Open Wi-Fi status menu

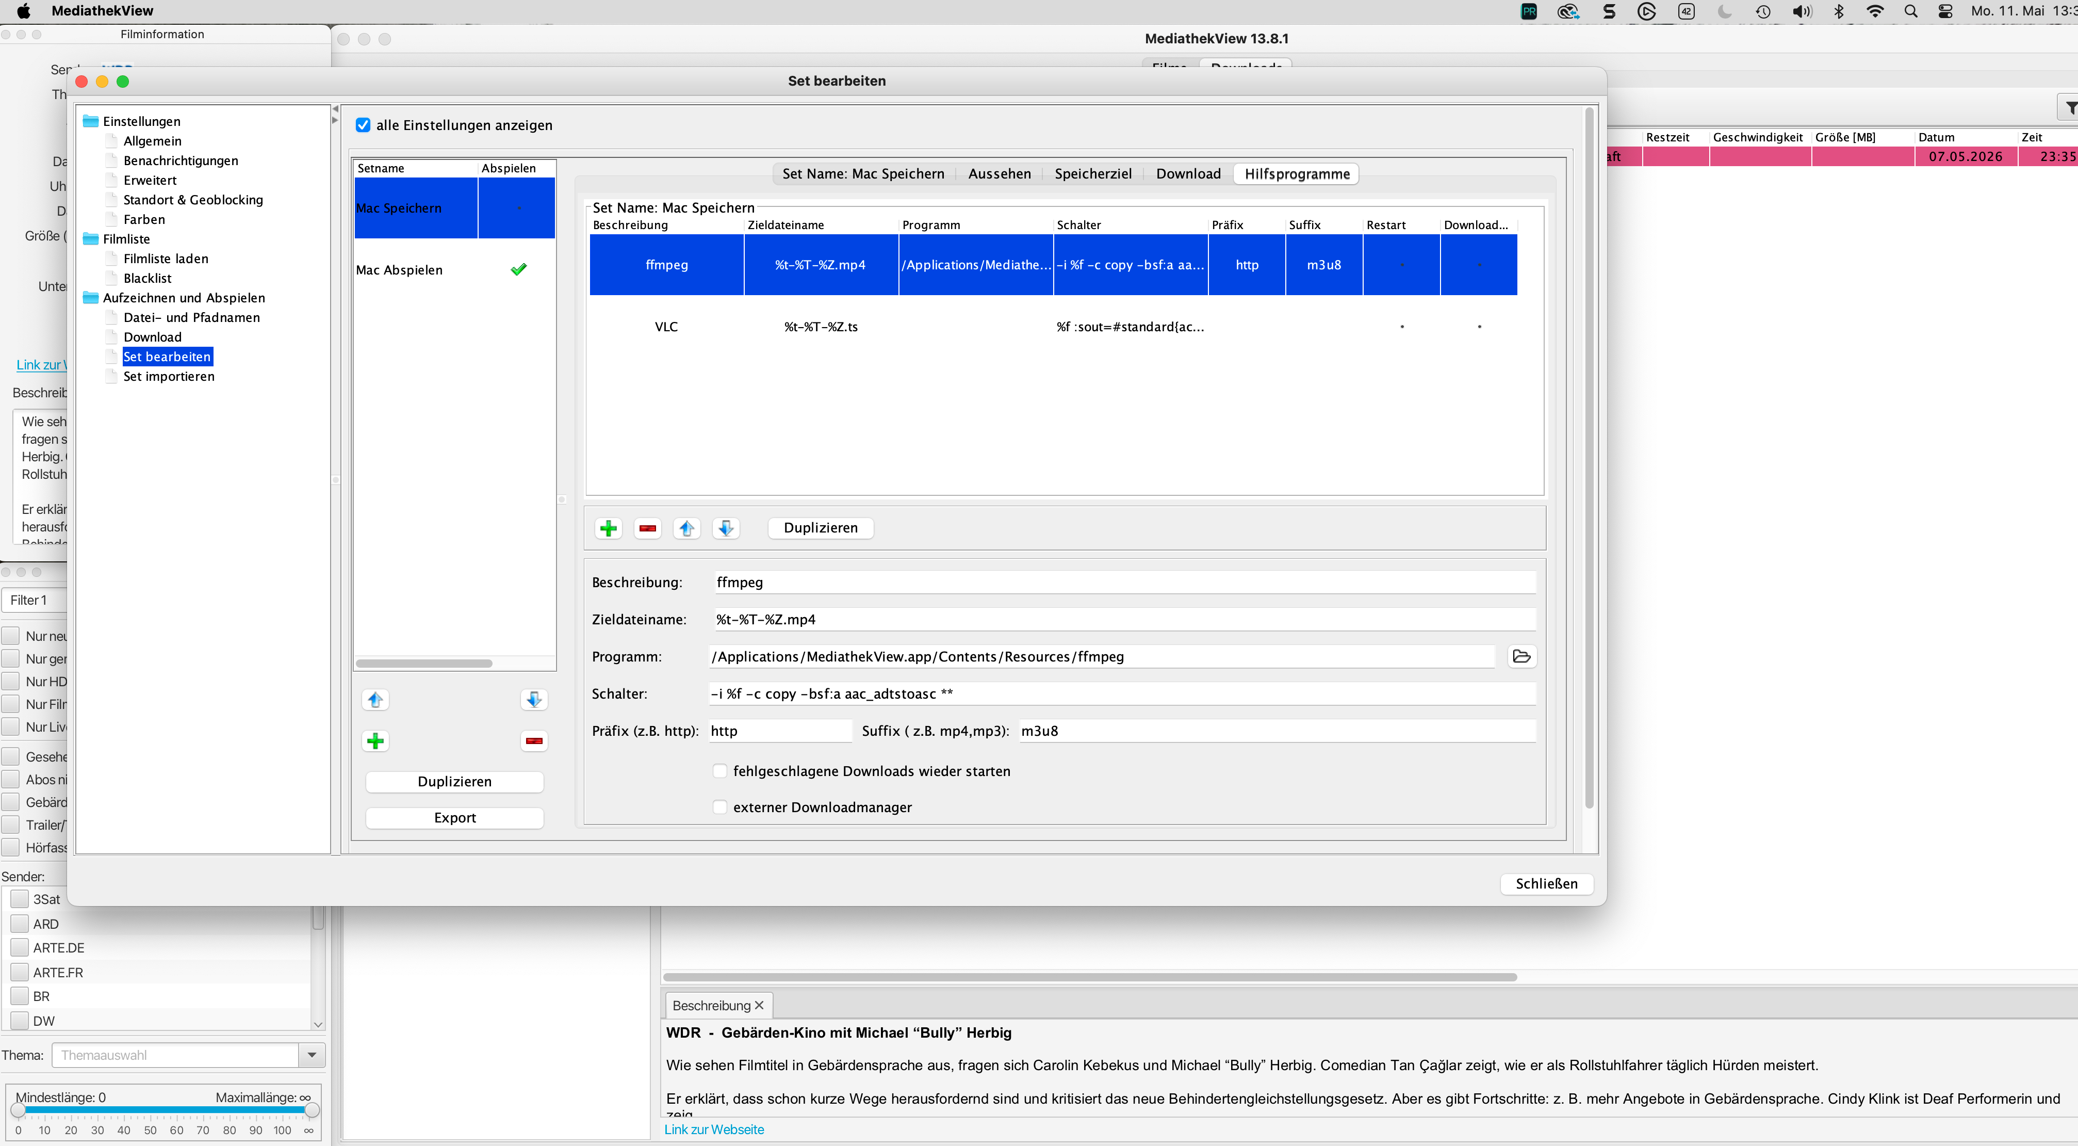click(x=1875, y=11)
